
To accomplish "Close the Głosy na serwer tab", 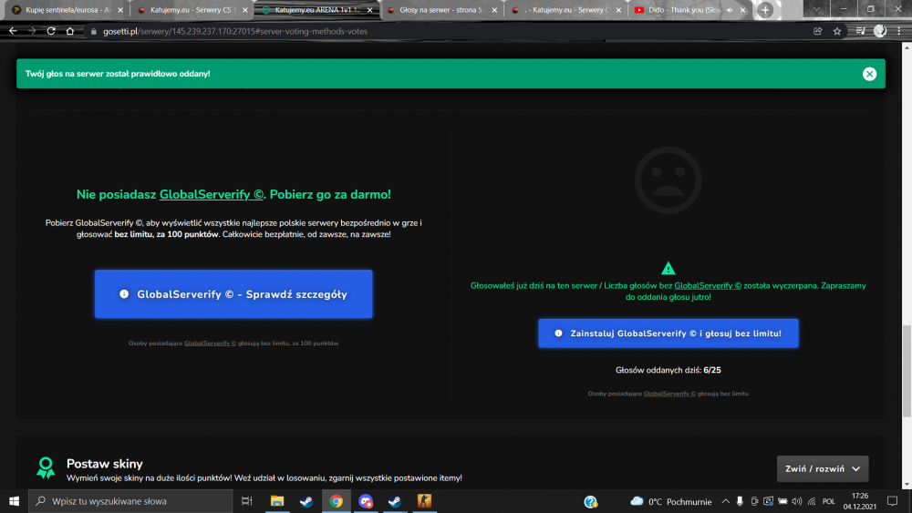I will pyautogui.click(x=494, y=10).
